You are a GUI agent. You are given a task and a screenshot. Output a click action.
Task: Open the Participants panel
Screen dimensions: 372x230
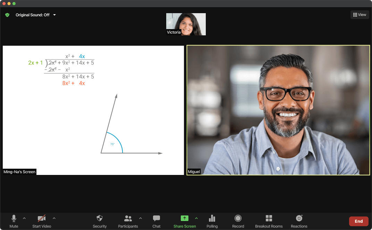(128, 221)
